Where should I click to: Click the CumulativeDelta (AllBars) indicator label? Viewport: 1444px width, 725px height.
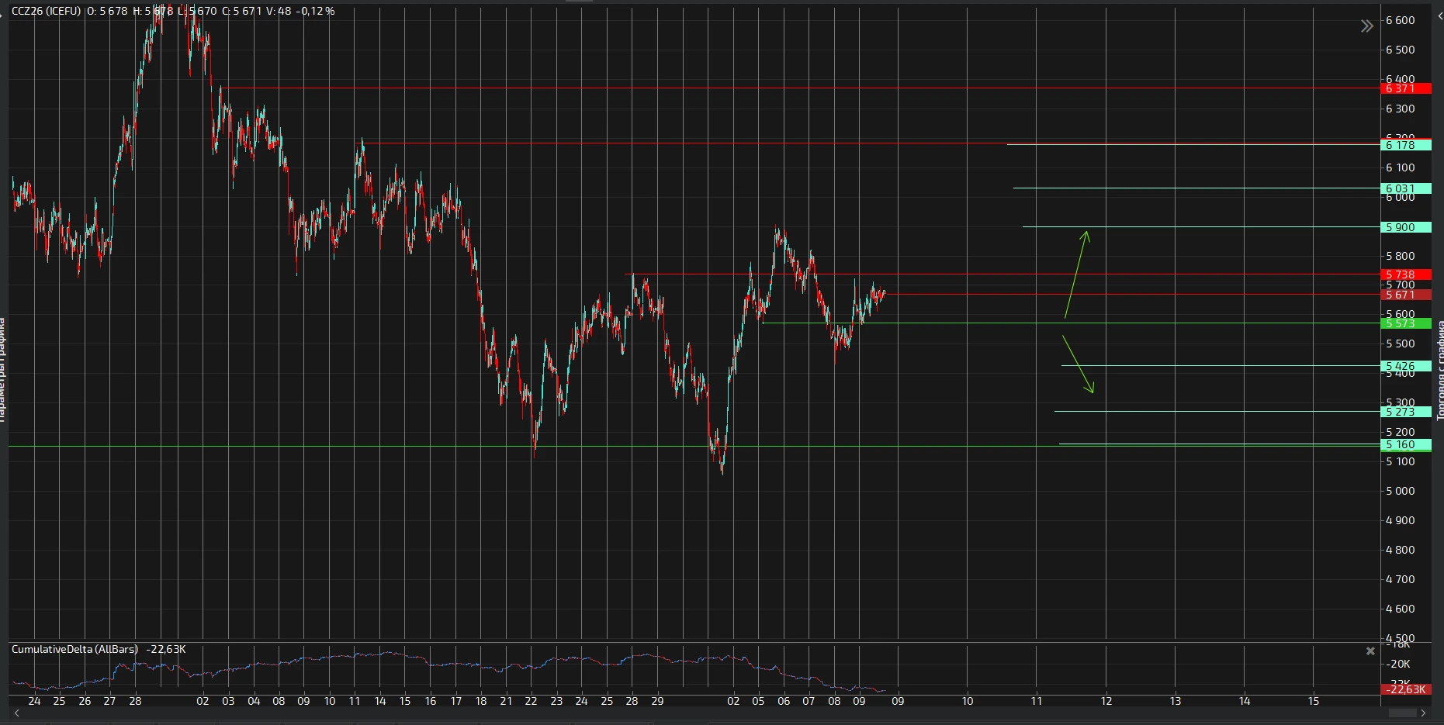click(x=74, y=650)
